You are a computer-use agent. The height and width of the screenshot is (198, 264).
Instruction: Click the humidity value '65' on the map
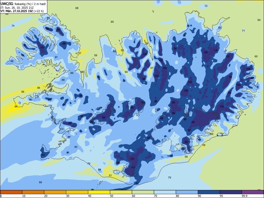point(112,22)
